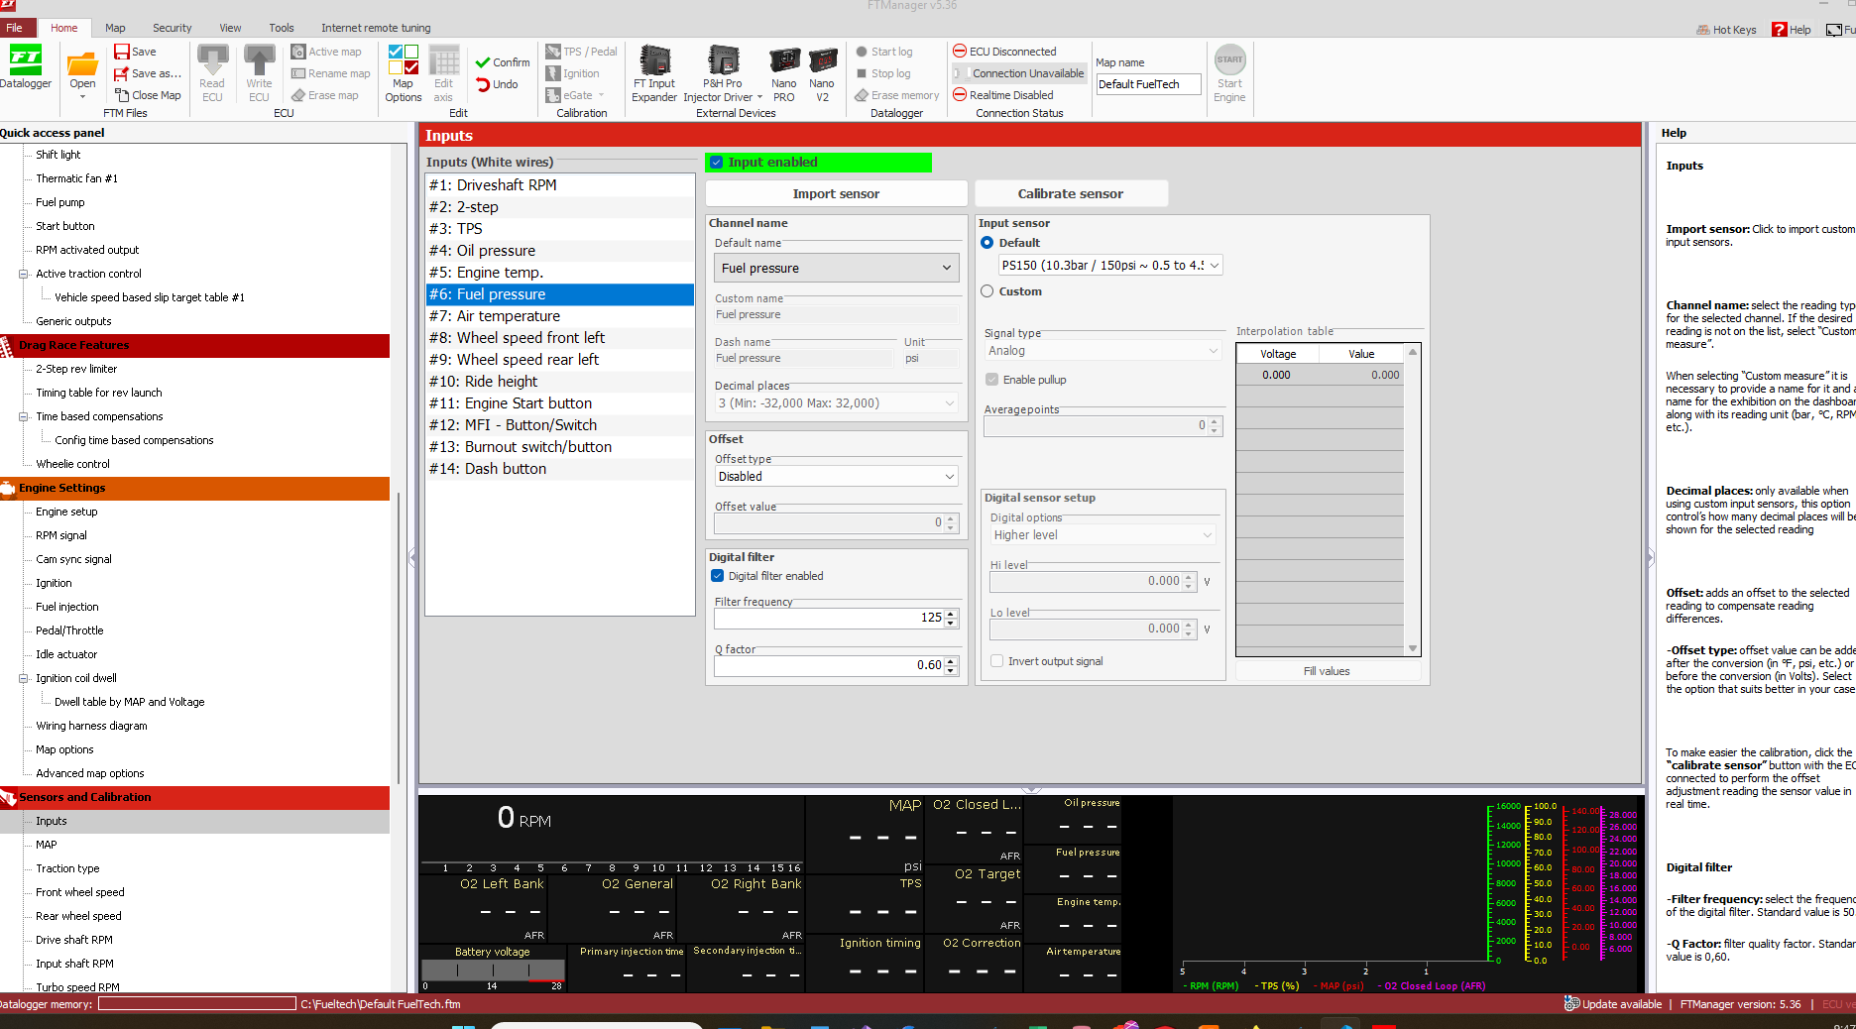Click Save as in FTM Files

[x=147, y=73]
